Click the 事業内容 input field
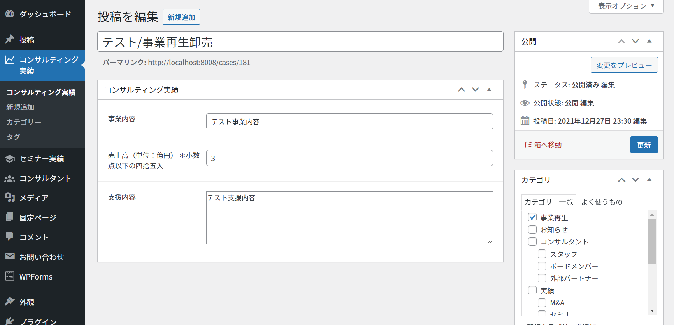This screenshot has height=325, width=674. tap(349, 121)
